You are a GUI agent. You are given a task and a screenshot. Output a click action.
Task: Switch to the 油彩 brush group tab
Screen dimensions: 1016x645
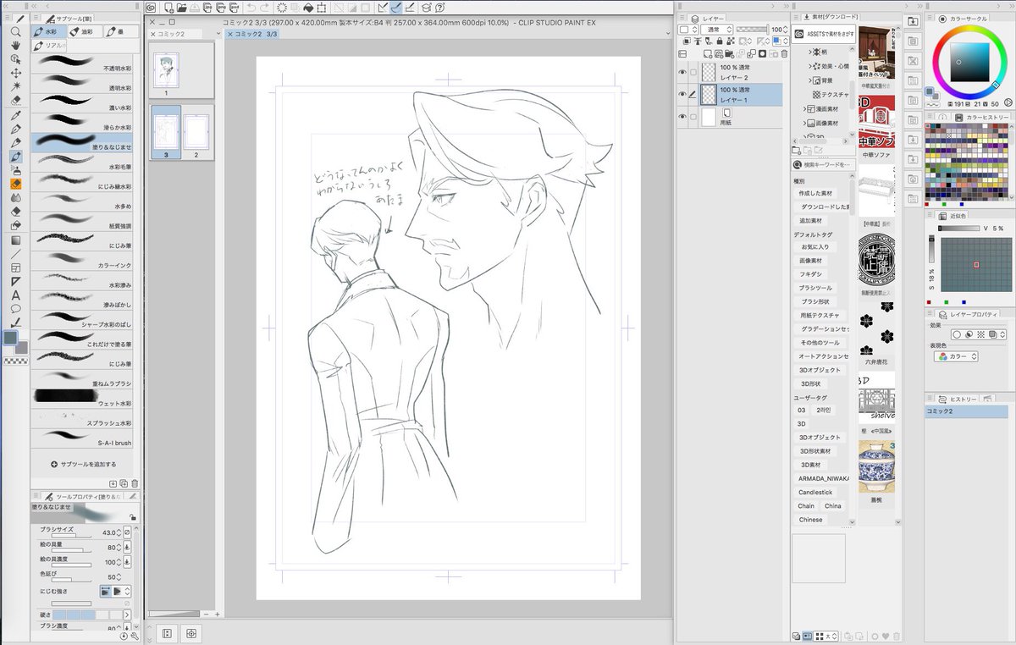point(85,31)
